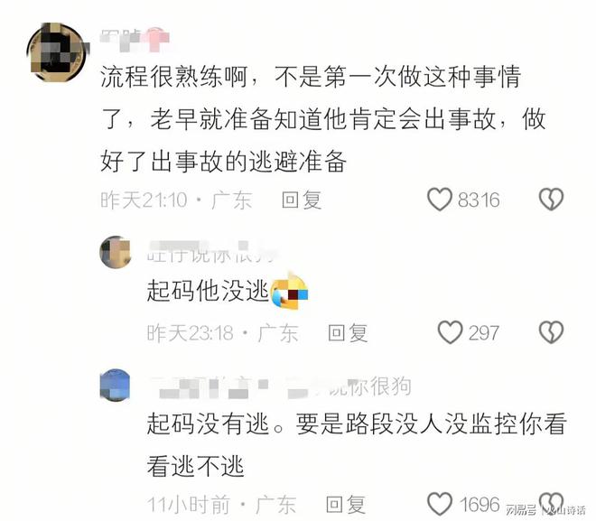Dislike the top comment with broken heart
Screen dimensions: 596x521
tap(551, 200)
